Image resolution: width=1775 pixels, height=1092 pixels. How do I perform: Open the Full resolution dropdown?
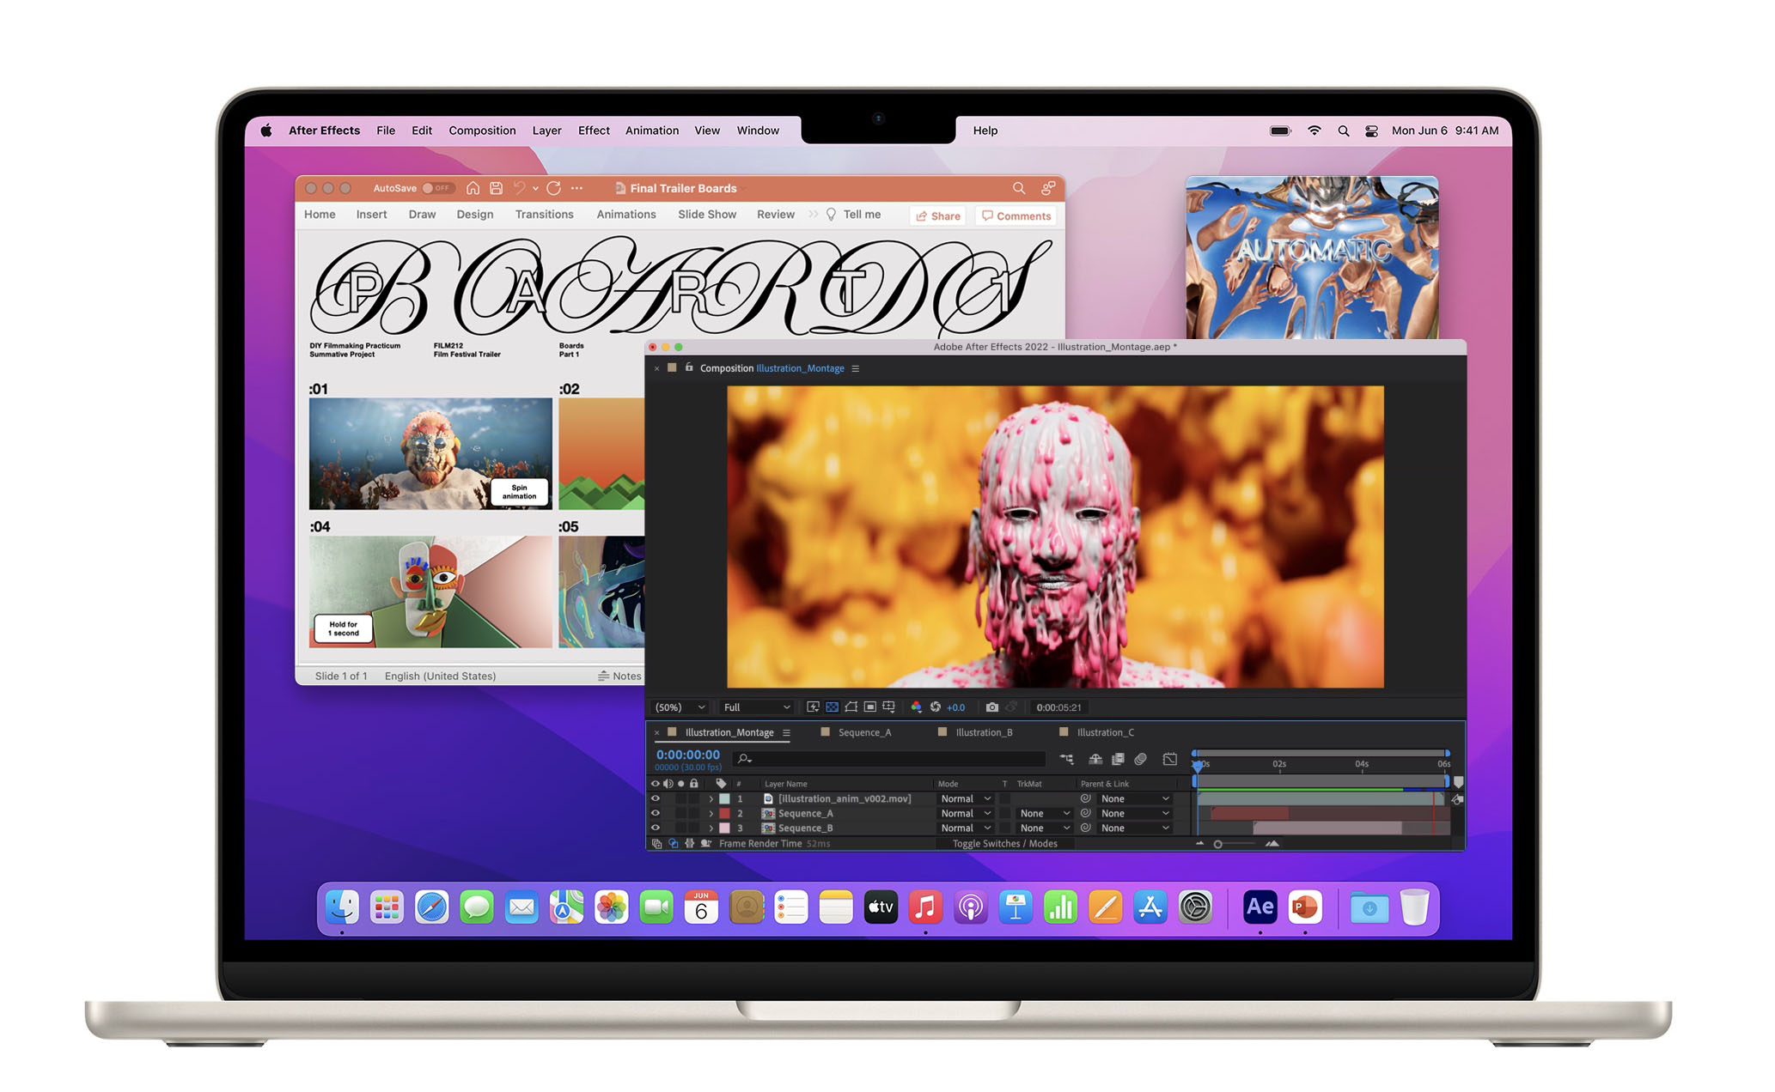(x=756, y=707)
